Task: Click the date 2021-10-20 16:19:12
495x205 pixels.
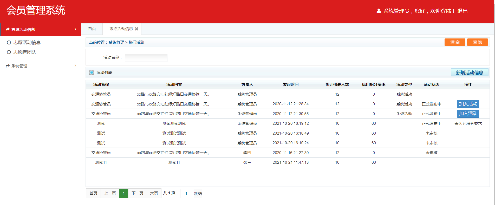Action: pyautogui.click(x=291, y=123)
